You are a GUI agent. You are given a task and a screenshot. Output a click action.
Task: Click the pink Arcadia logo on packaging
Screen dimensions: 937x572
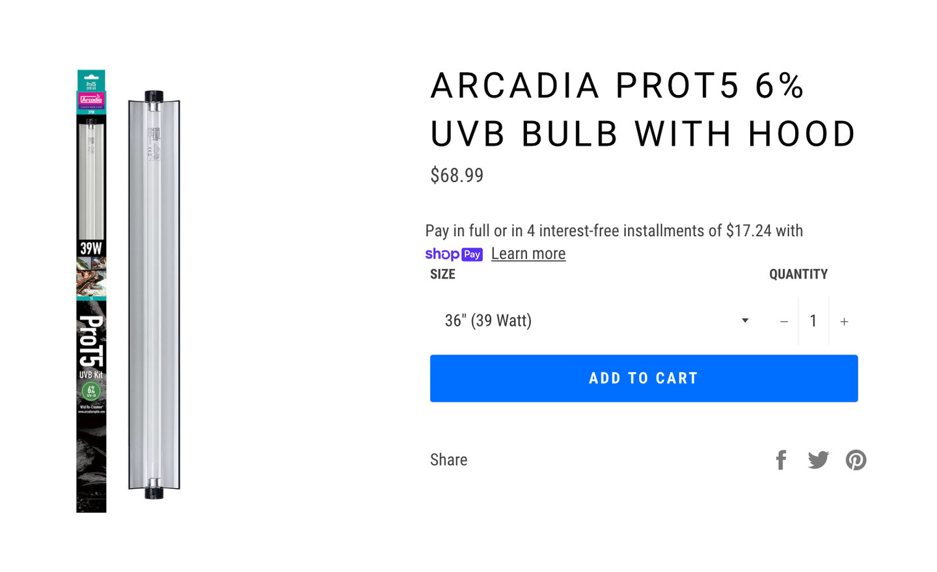(91, 100)
